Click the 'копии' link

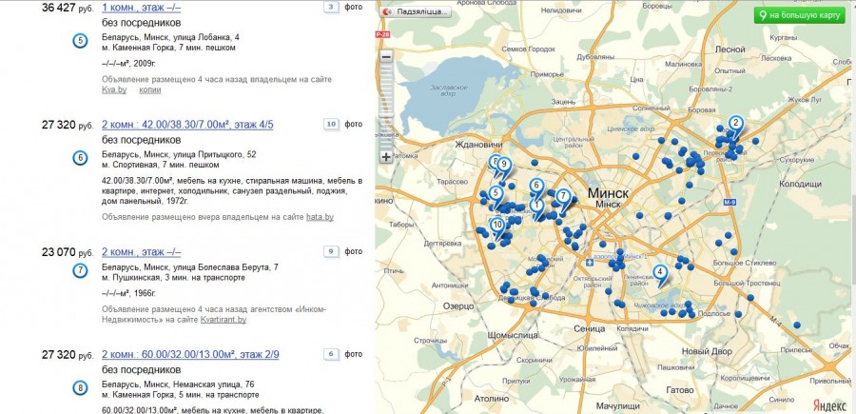pyautogui.click(x=150, y=89)
